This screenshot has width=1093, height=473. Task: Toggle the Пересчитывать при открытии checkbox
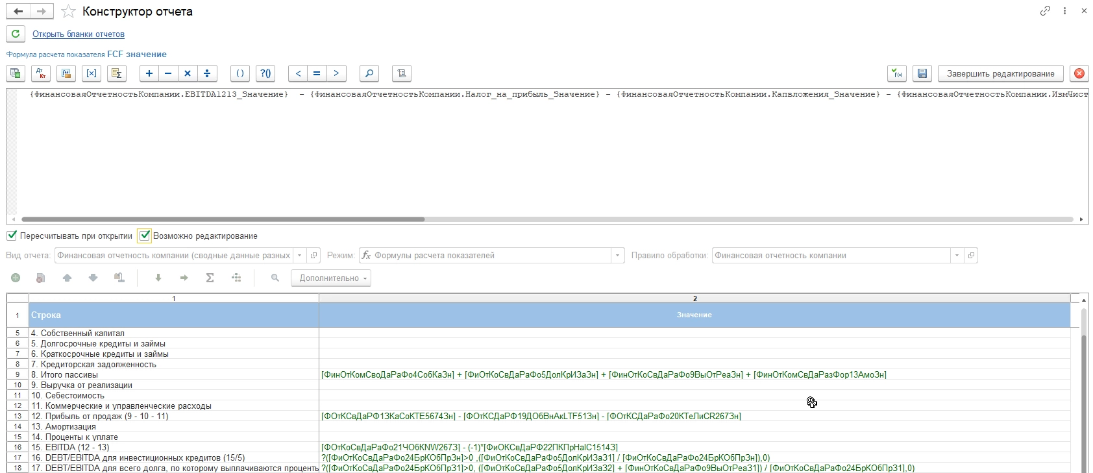coord(12,236)
